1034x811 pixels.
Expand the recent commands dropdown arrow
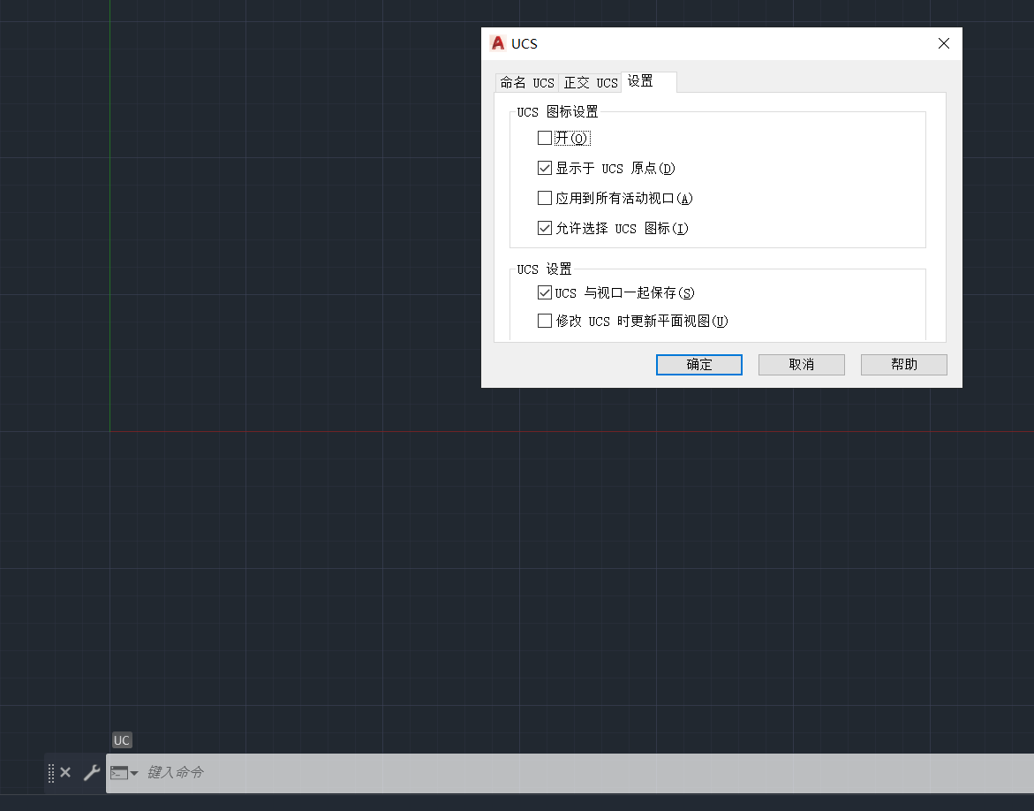[x=134, y=773]
